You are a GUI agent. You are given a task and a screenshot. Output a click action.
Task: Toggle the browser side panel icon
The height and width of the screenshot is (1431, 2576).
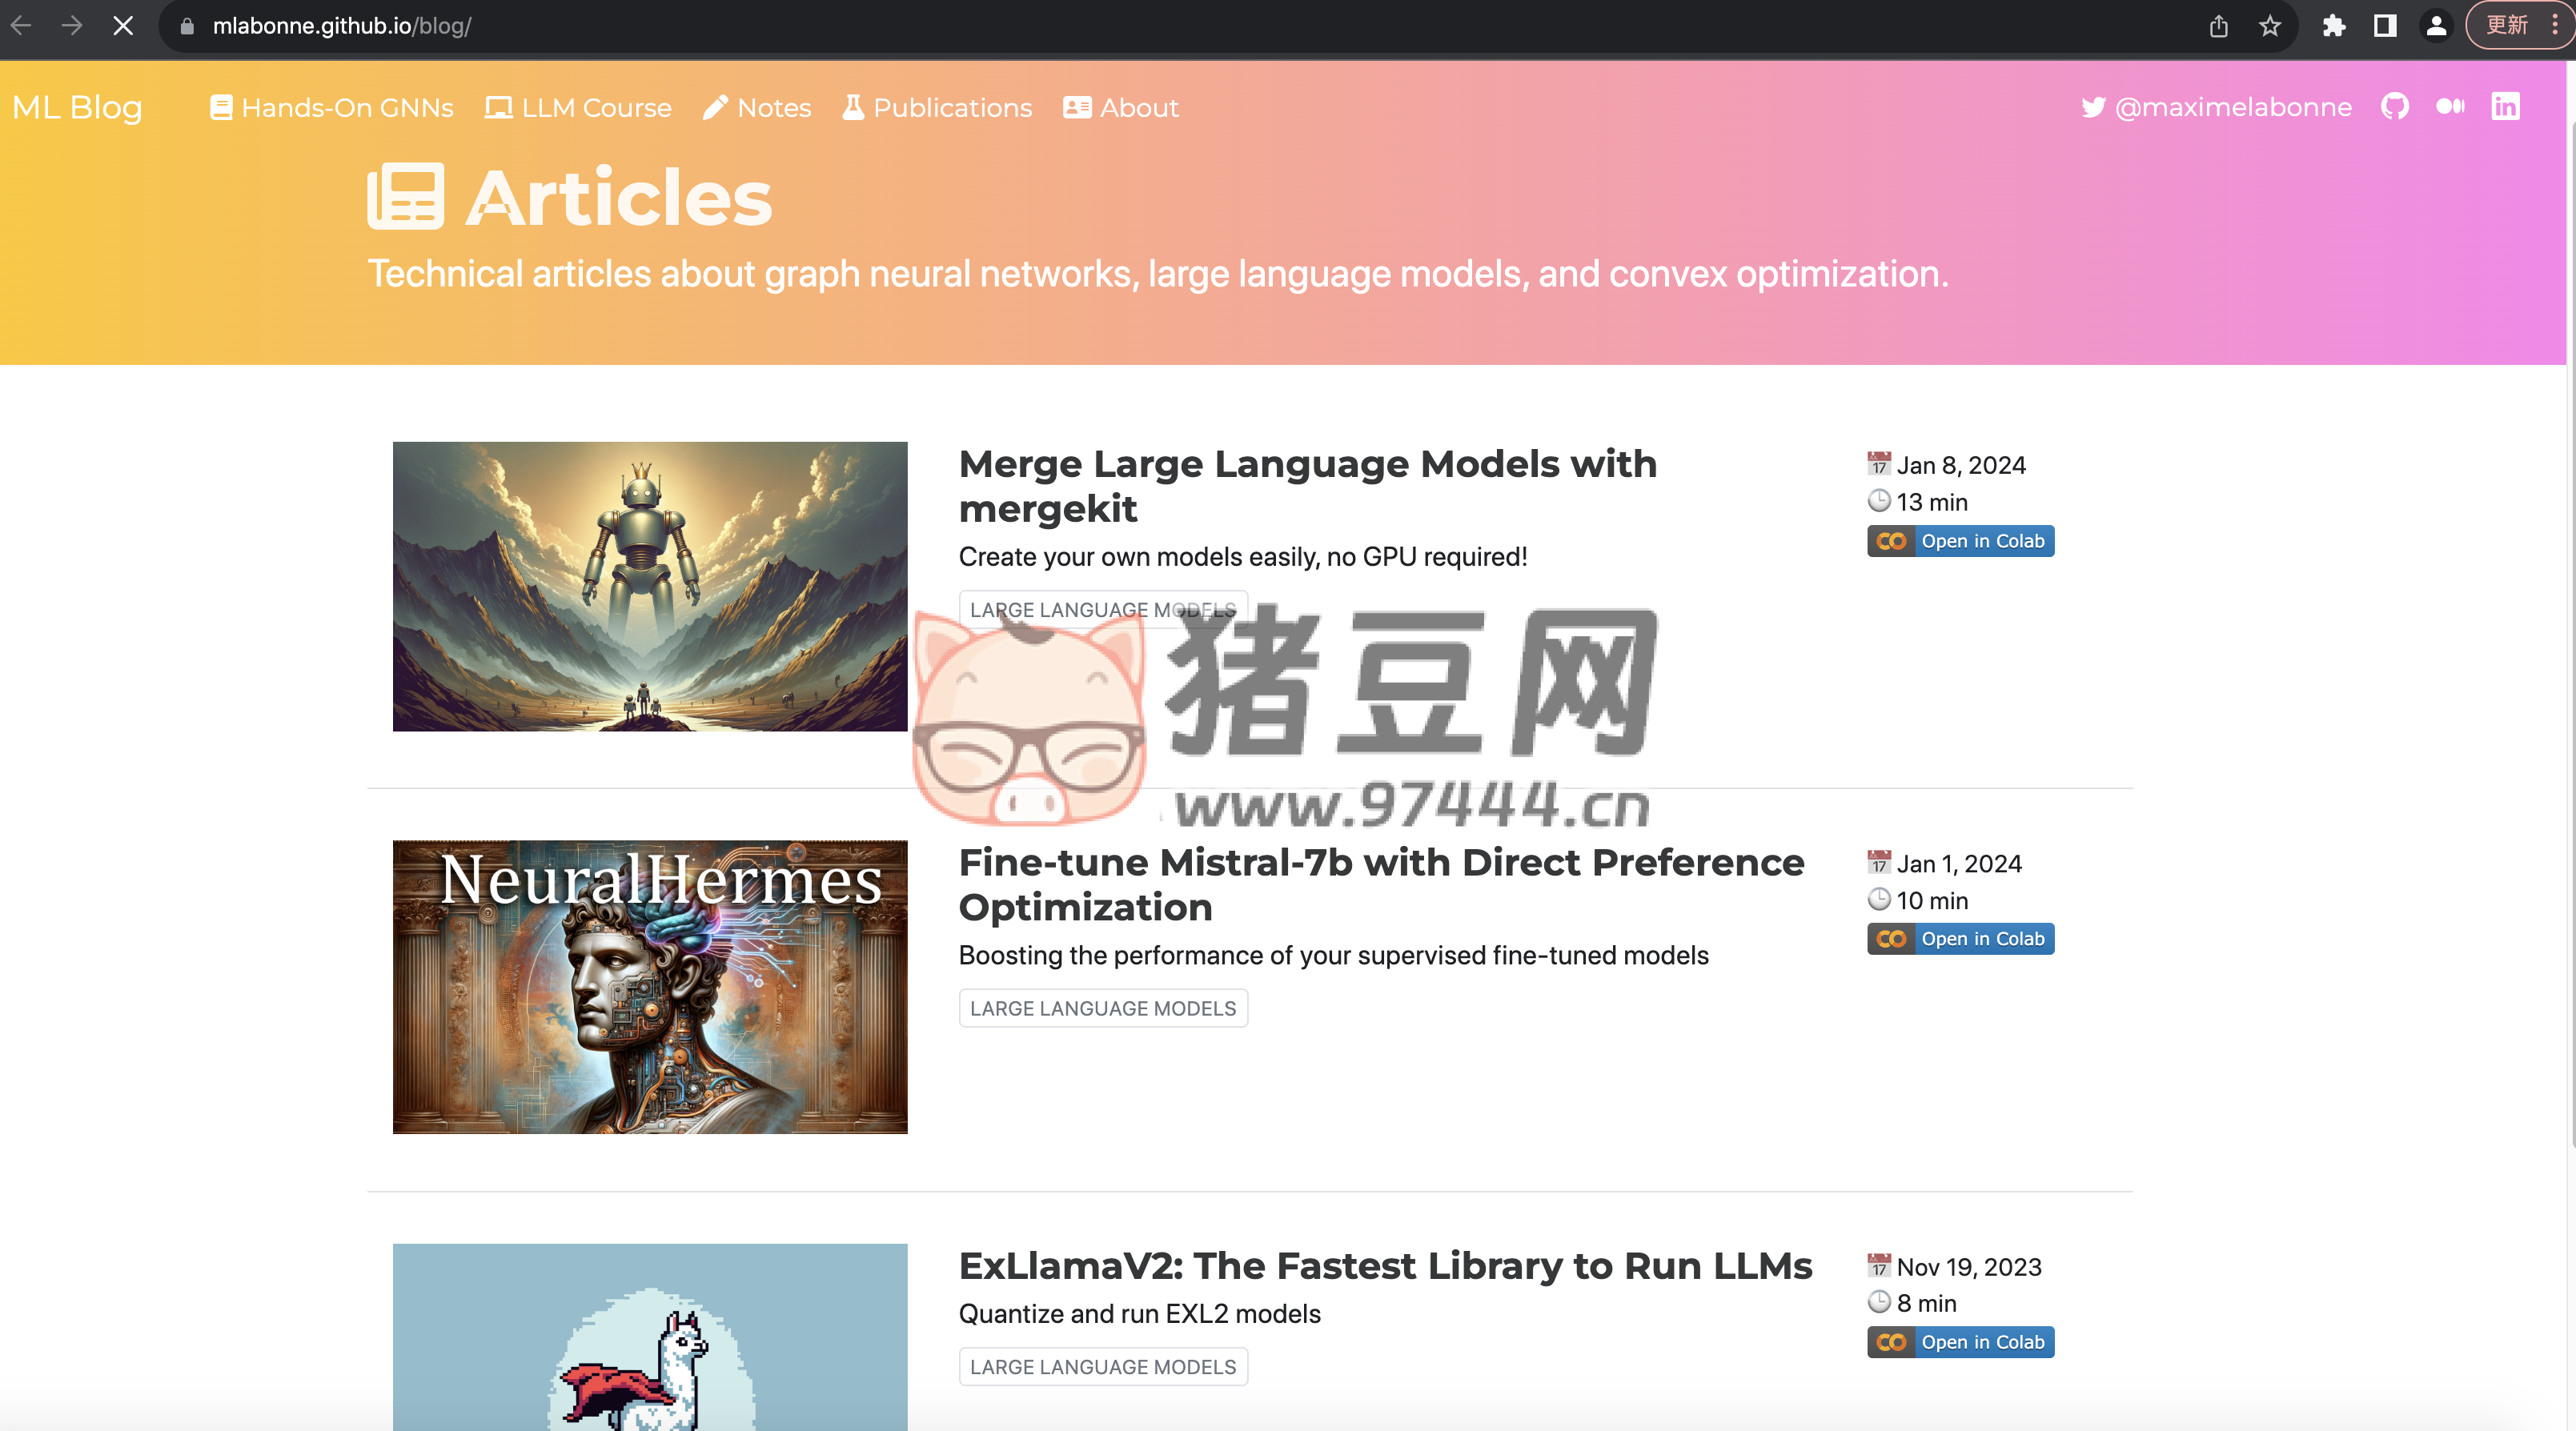2385,26
